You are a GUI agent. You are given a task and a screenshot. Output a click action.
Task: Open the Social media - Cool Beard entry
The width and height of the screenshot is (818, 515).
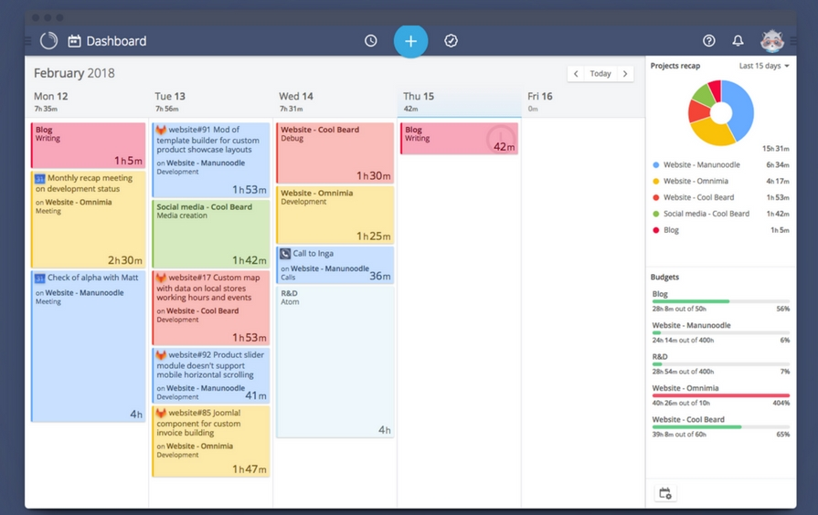pyautogui.click(x=211, y=234)
